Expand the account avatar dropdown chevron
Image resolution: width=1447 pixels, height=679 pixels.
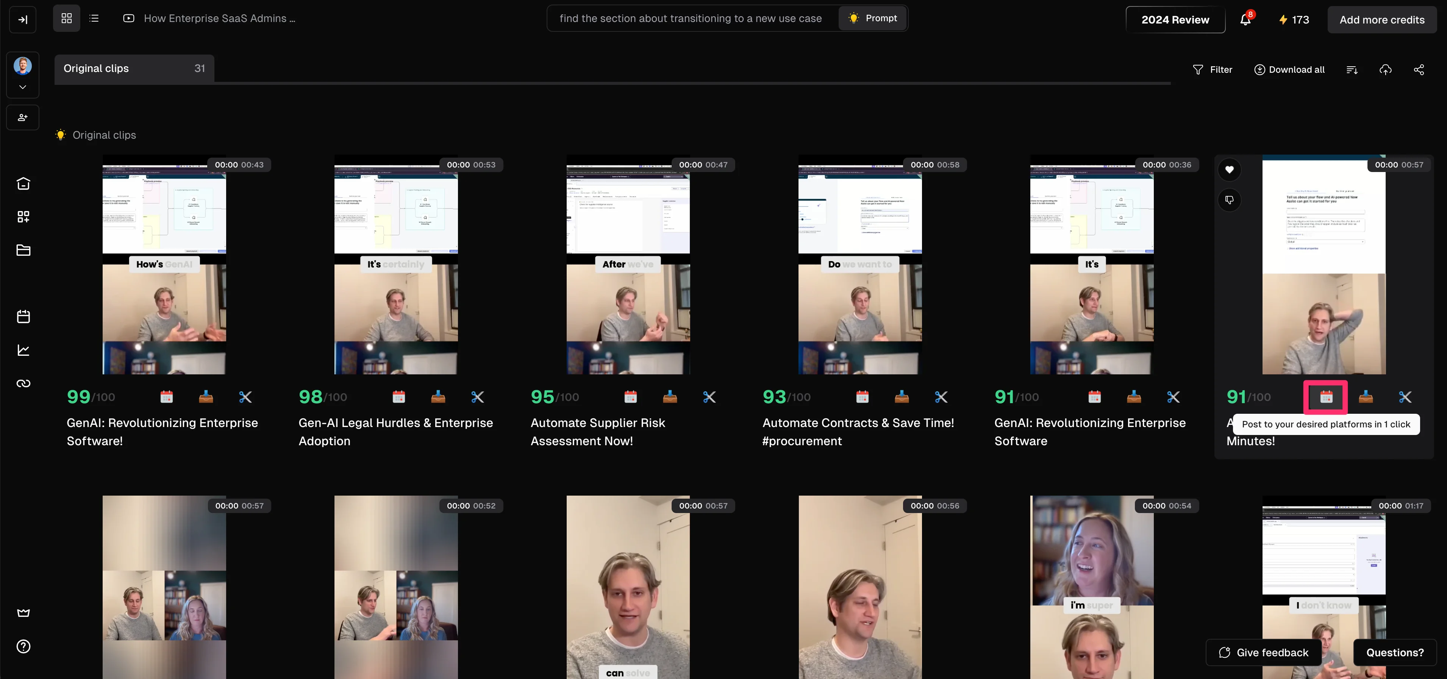(x=22, y=87)
